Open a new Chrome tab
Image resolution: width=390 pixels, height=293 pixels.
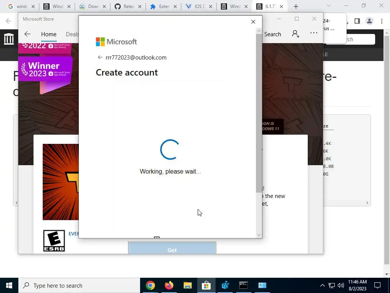296,7
